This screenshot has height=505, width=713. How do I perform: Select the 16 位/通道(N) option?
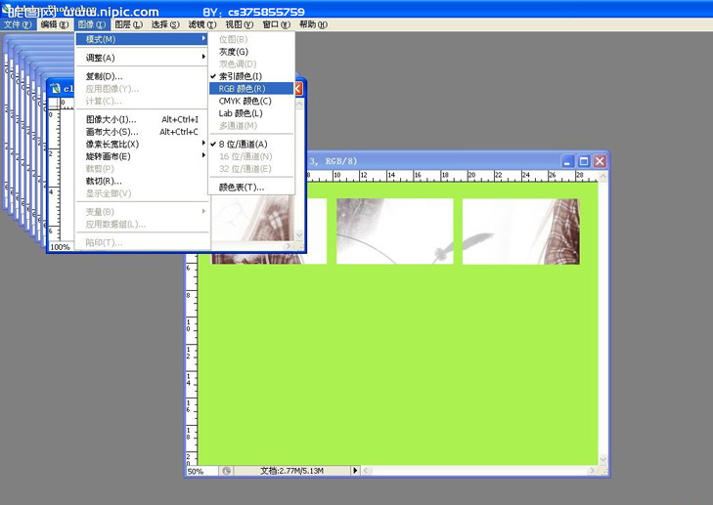pyautogui.click(x=251, y=156)
